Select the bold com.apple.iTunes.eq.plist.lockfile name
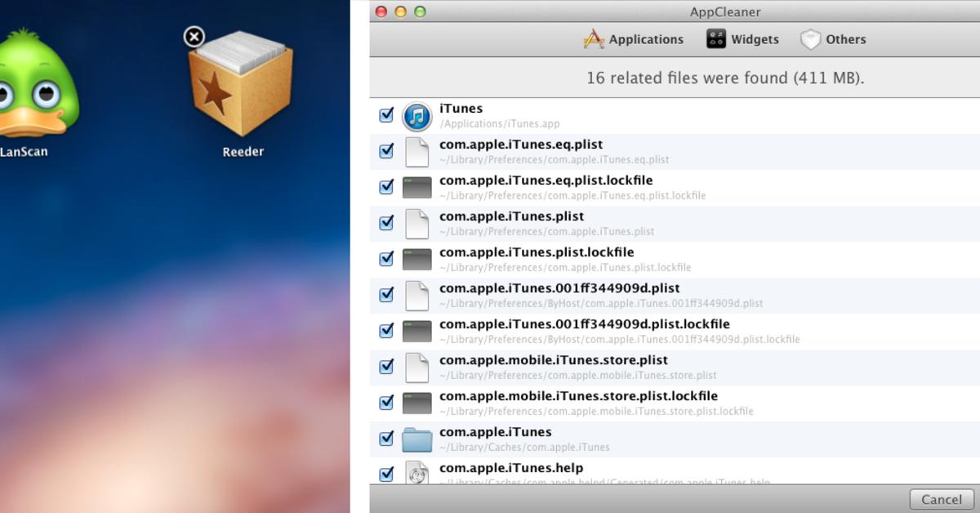The height and width of the screenshot is (513, 980). [x=546, y=181]
